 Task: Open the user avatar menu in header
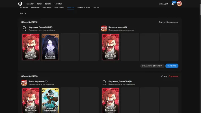(x=179, y=4)
